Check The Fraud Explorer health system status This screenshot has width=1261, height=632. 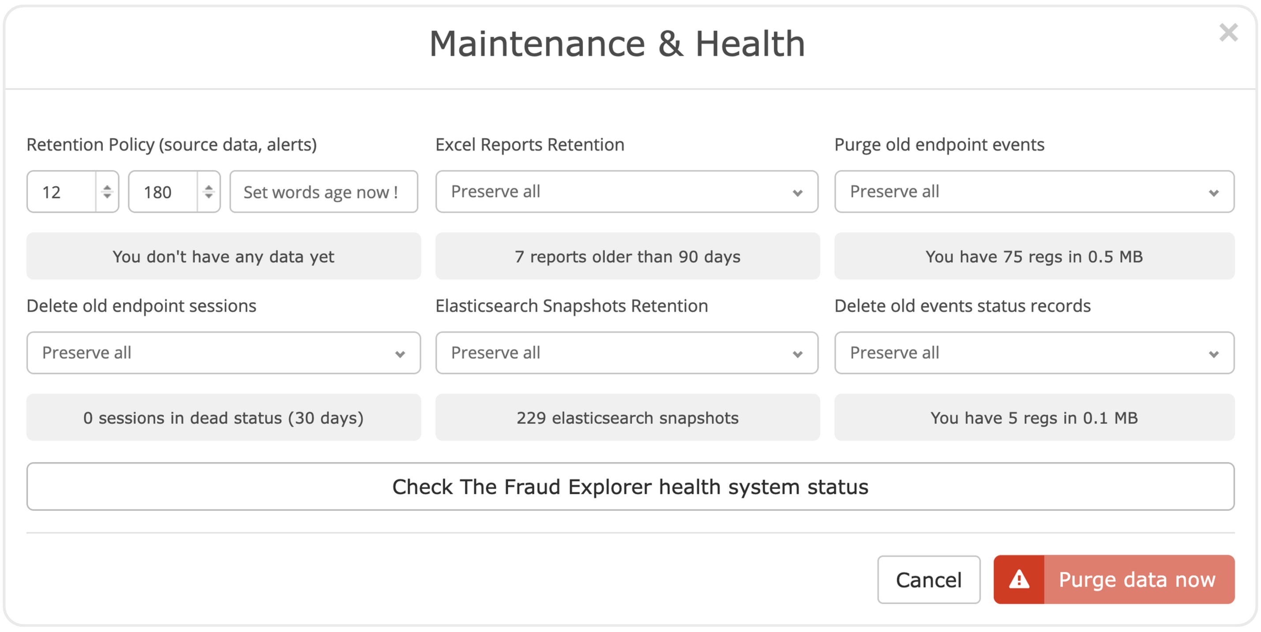(630, 487)
